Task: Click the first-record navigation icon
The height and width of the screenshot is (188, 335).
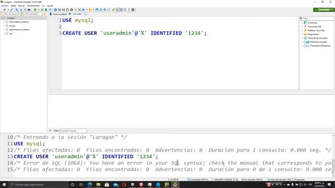Action: [x=59, y=10]
